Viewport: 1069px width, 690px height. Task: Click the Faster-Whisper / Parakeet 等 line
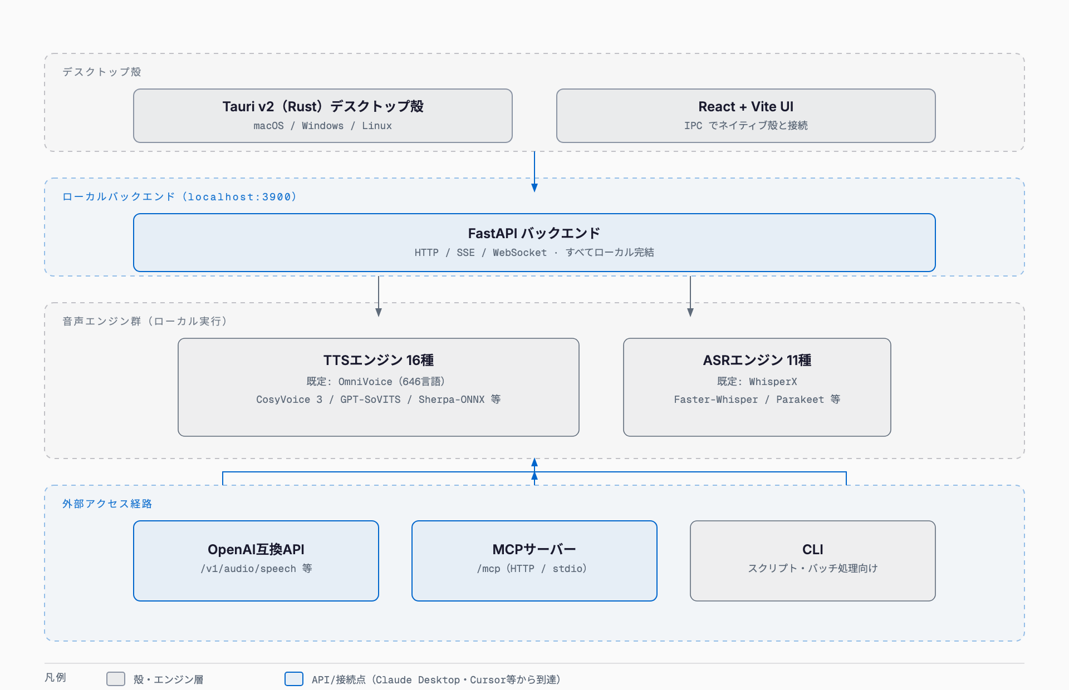(x=757, y=400)
